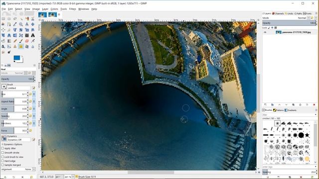Click the layer Opacity slider
Viewport: 319px width, 179px height.
tap(289, 23)
